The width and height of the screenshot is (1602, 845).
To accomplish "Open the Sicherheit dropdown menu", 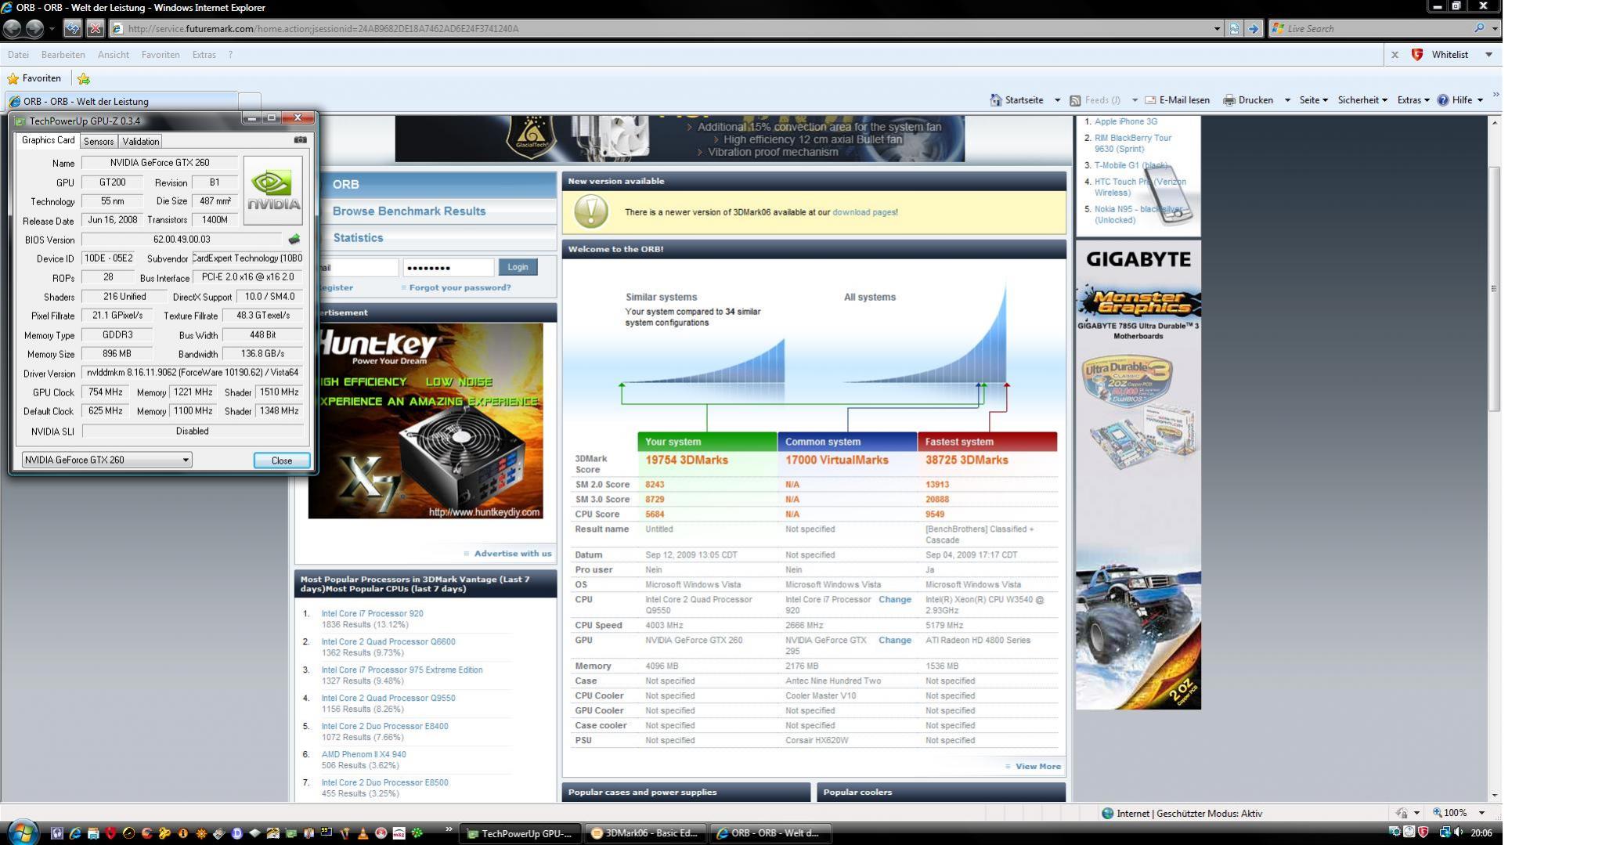I will click(x=1362, y=100).
